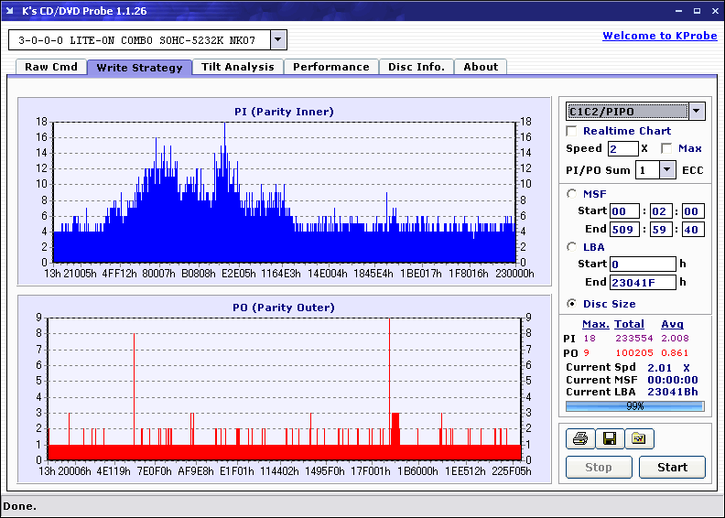
Task: Select the MSF radio button
Action: point(572,194)
